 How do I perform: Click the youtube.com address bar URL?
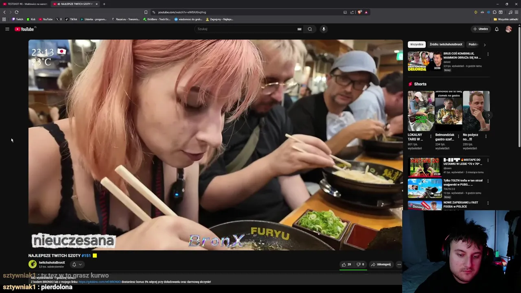(x=182, y=12)
